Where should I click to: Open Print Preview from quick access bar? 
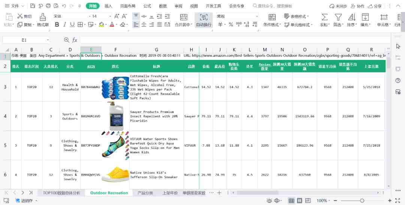[x=56, y=6]
